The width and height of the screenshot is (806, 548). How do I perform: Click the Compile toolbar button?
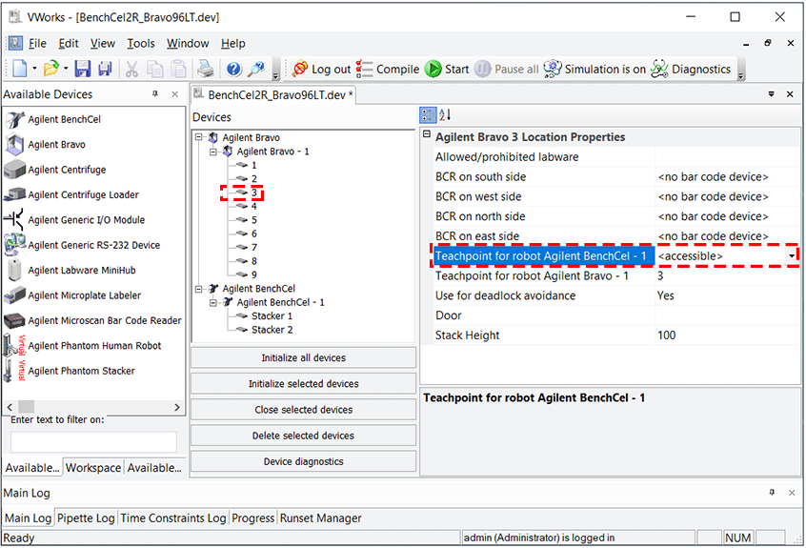[x=388, y=69]
